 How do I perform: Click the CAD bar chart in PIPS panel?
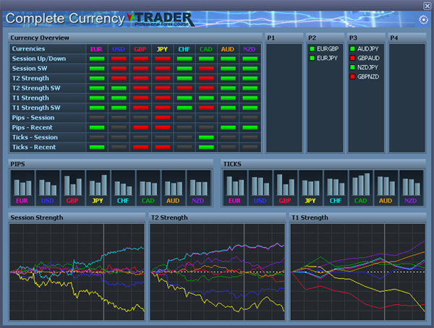pyautogui.click(x=148, y=188)
